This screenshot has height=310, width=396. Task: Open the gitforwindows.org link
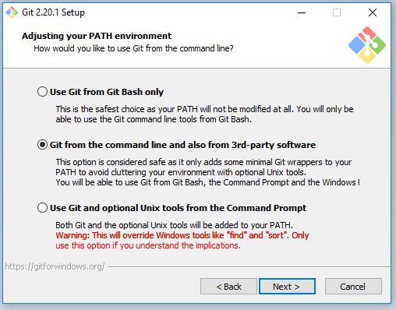55,266
